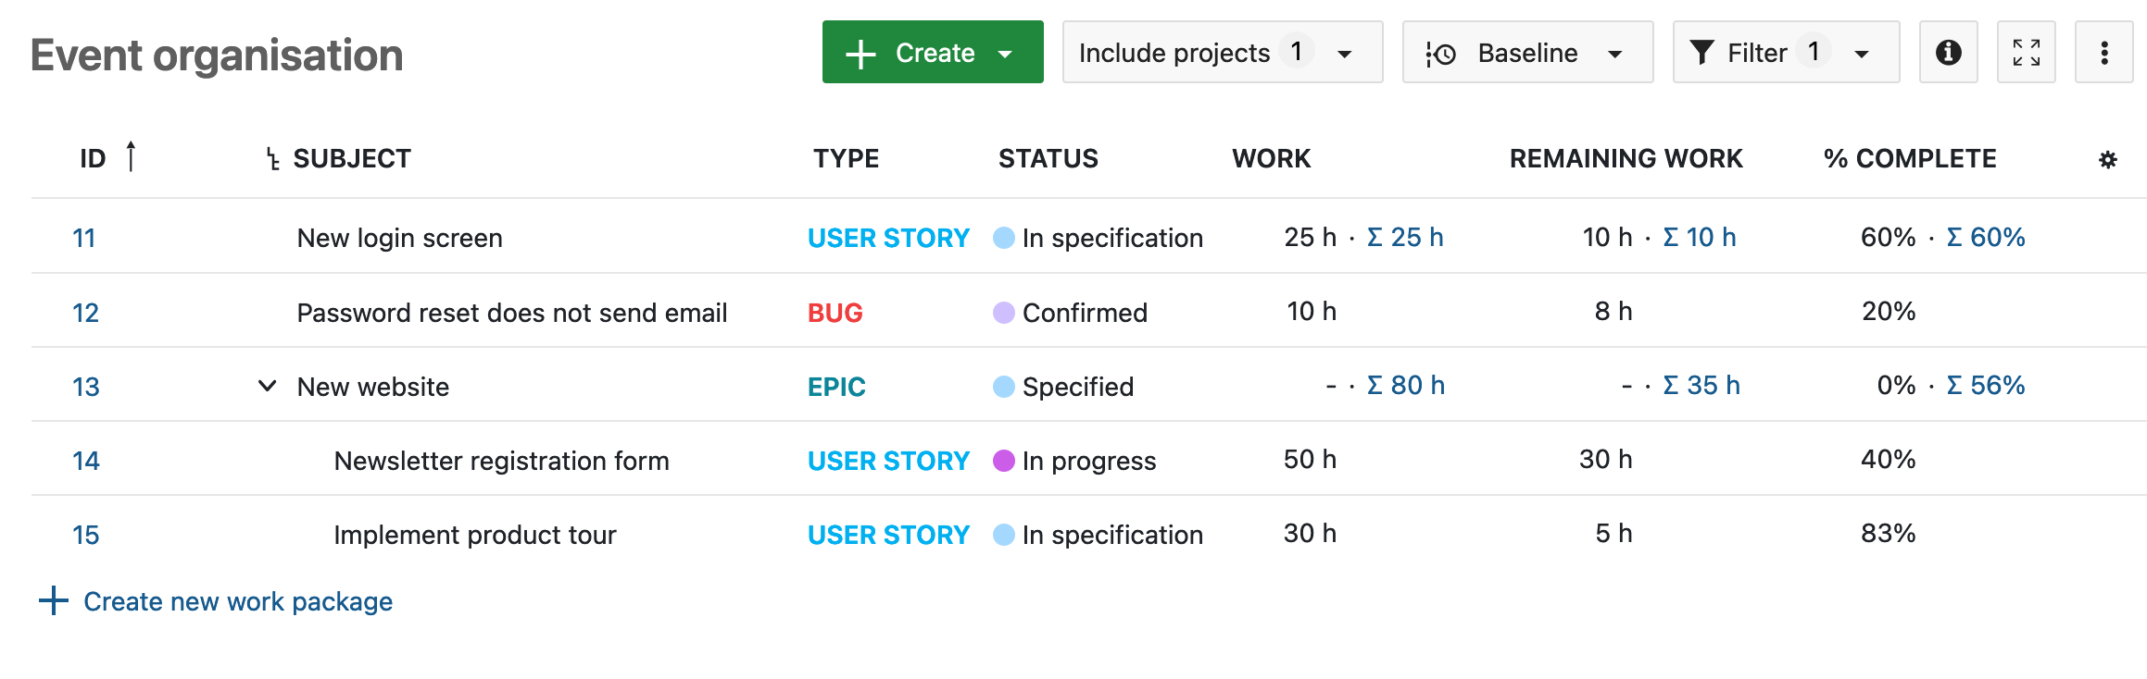
Task: Select the Newsletter registration form row
Action: tap(501, 461)
